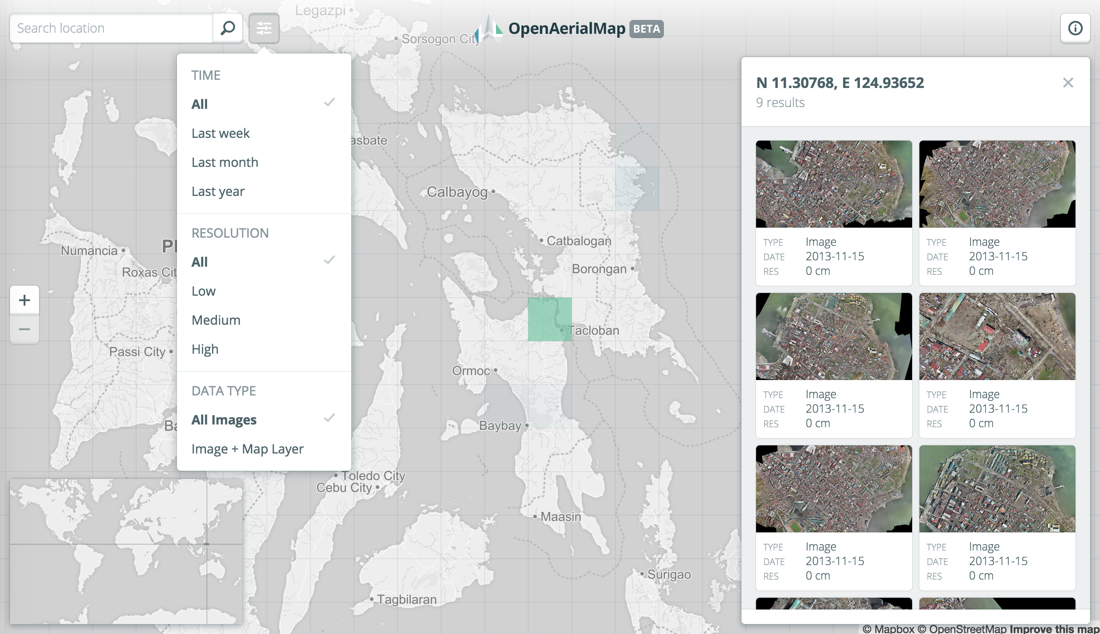Choose High resolution filter
This screenshot has width=1100, height=634.
(x=264, y=349)
